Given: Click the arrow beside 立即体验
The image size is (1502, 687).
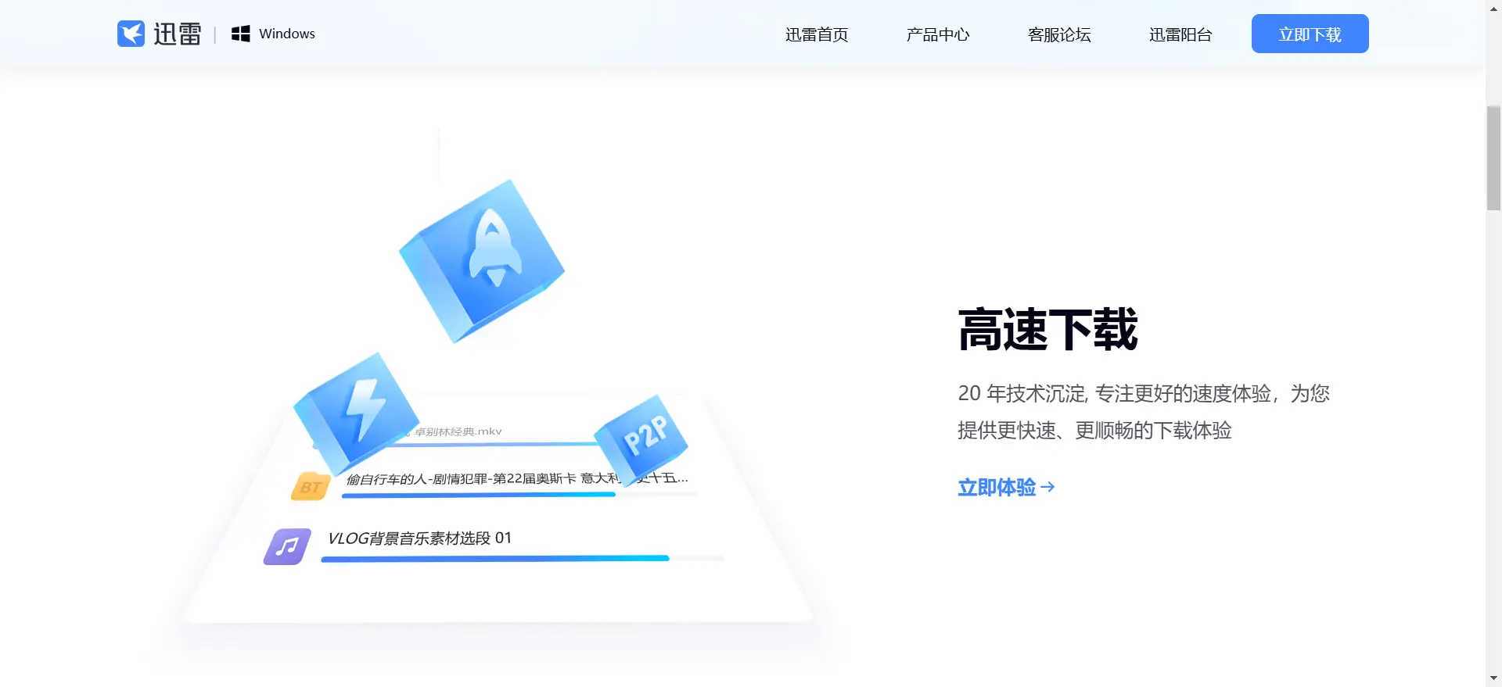Looking at the screenshot, I should pos(1048,487).
